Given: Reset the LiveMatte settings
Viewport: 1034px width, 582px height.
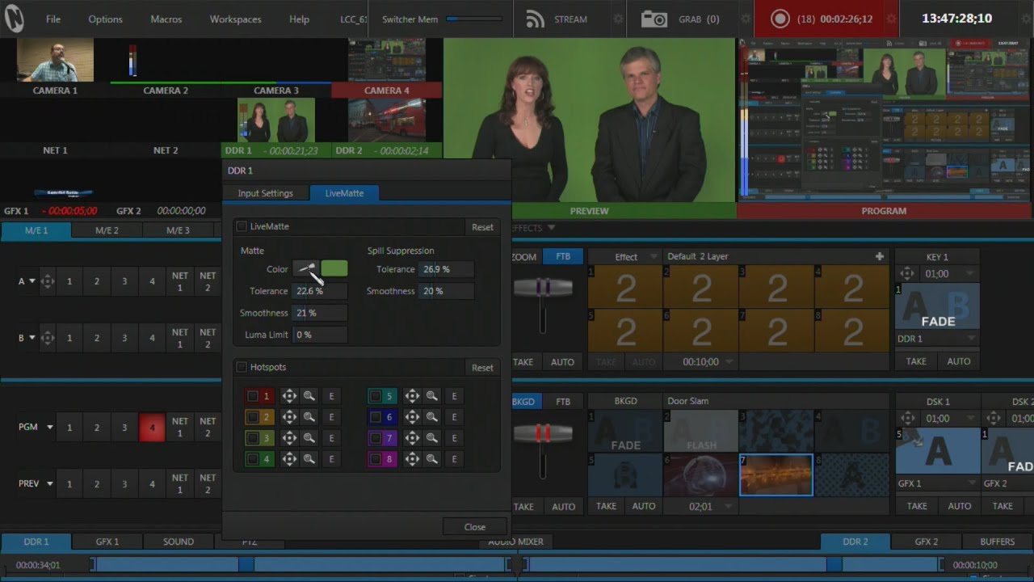Looking at the screenshot, I should (x=482, y=227).
